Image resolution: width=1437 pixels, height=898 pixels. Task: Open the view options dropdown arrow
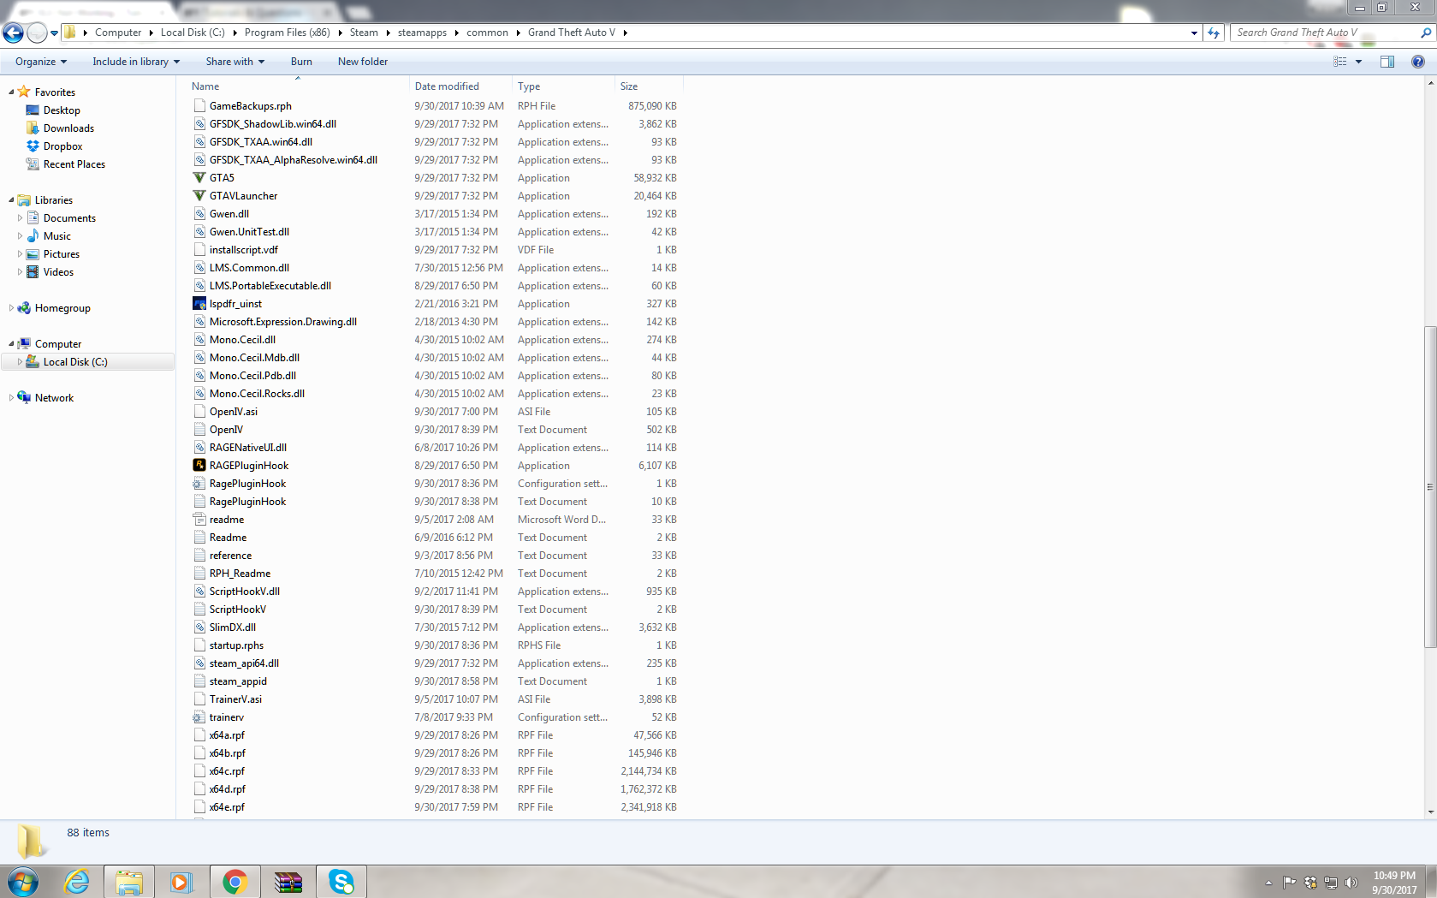1358,62
